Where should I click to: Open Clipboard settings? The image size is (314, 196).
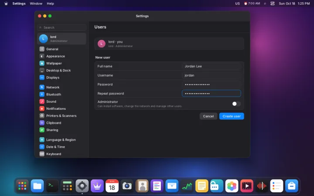pyautogui.click(x=61, y=123)
